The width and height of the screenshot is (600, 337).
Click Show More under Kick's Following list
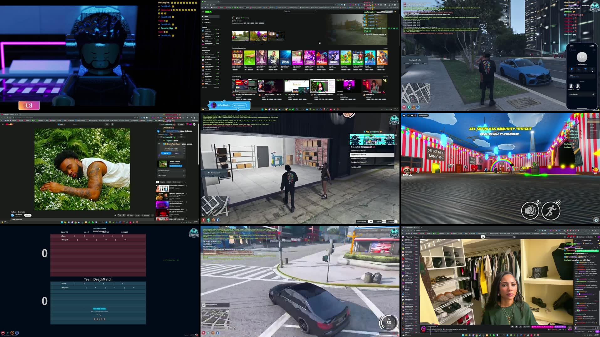coord(205,47)
